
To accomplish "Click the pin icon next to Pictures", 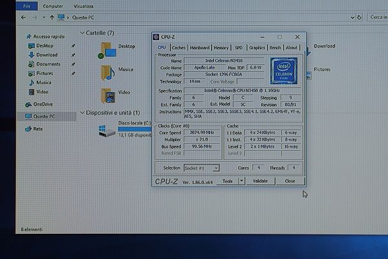I will click(x=73, y=73).
